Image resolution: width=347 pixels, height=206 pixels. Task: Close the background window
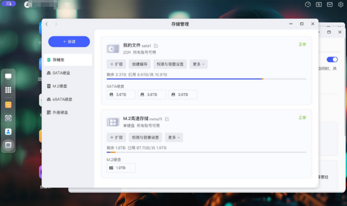(340, 32)
